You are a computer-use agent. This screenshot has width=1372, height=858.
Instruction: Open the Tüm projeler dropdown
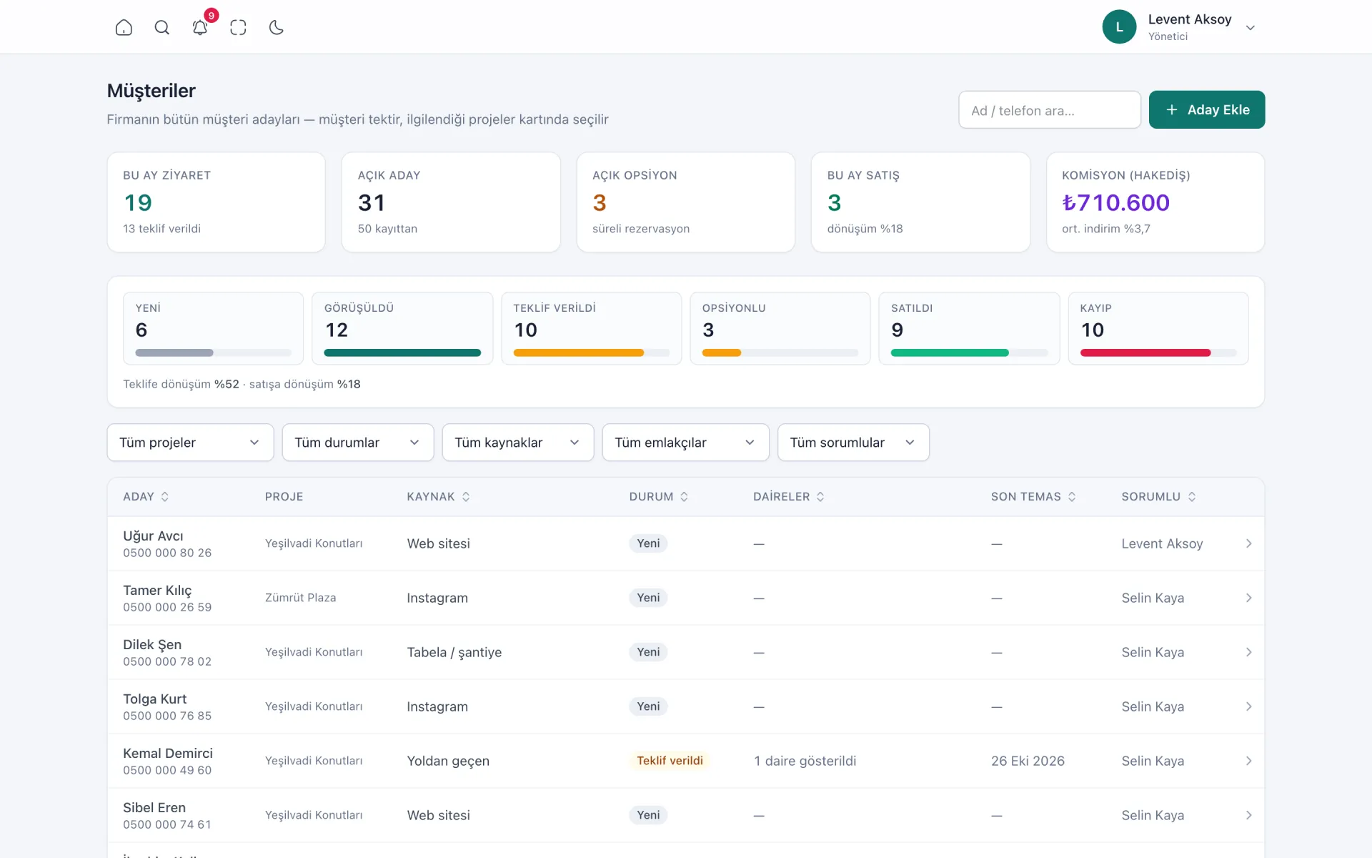190,443
